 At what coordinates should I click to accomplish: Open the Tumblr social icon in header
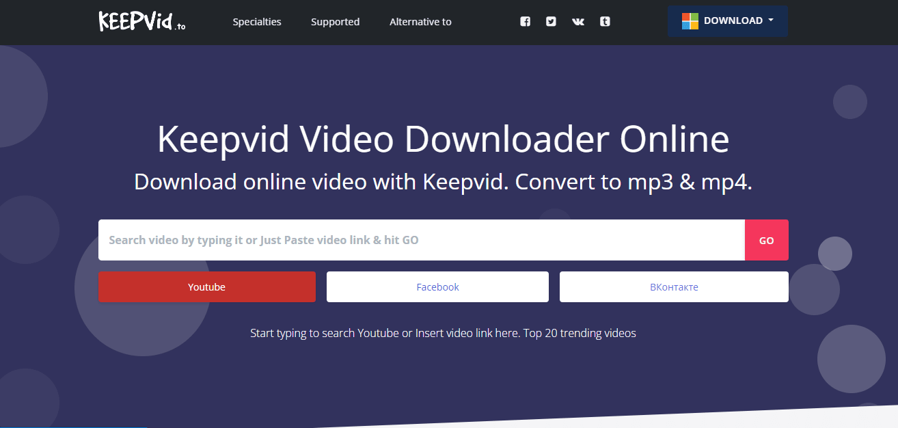point(605,21)
